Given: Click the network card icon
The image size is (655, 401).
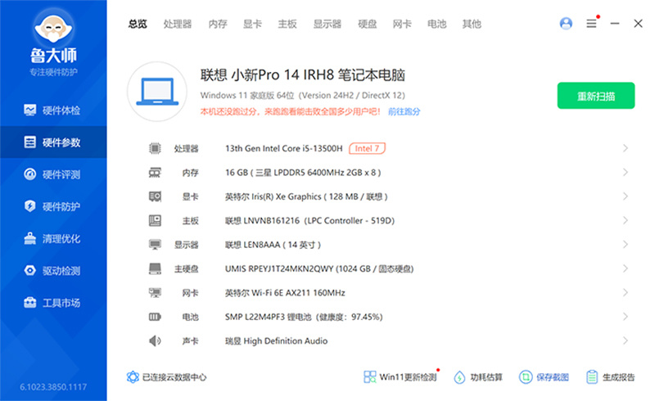Looking at the screenshot, I should pos(155,293).
